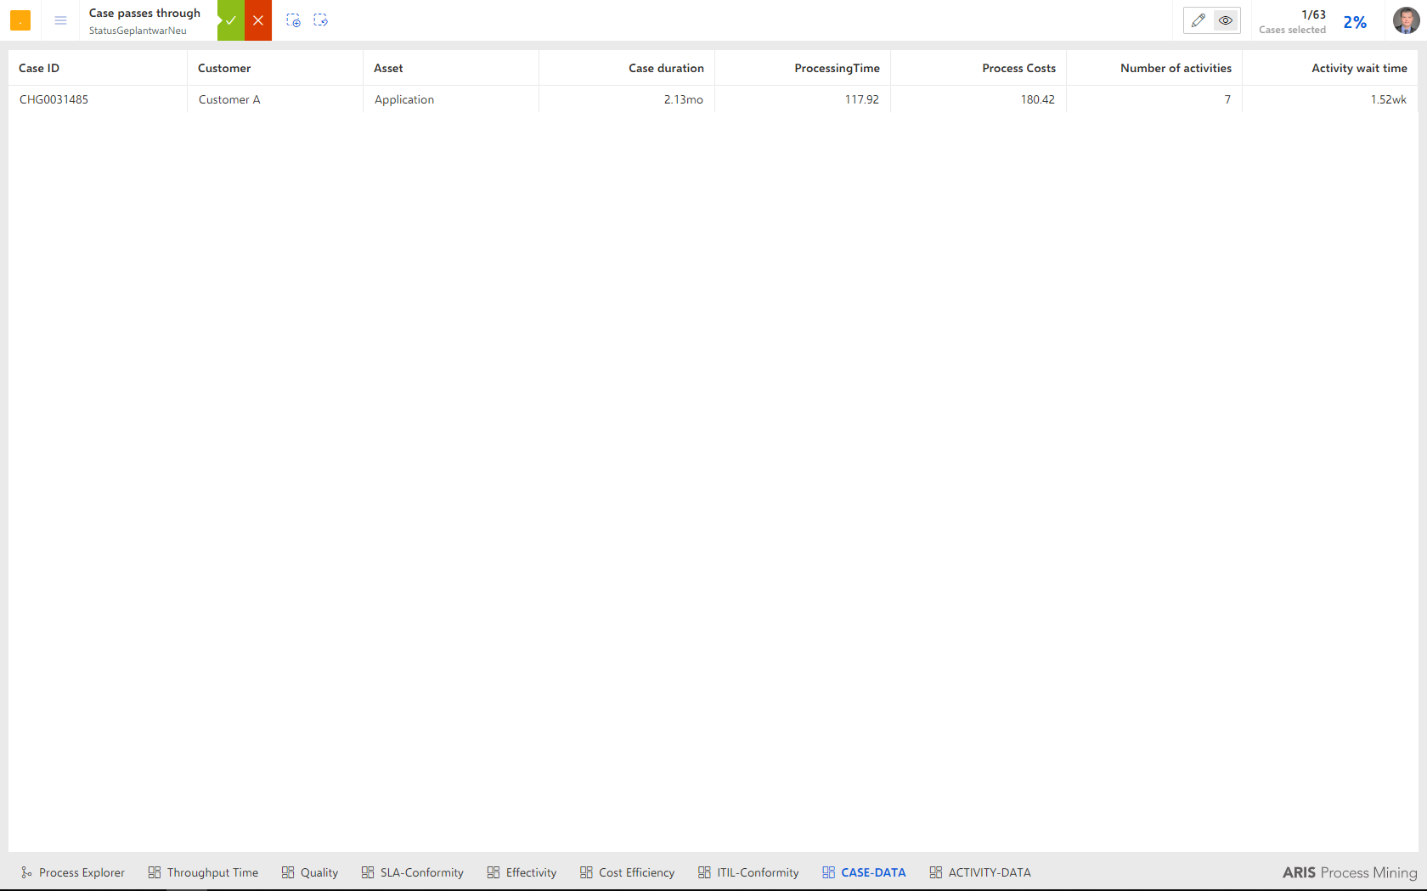The image size is (1427, 891).
Task: Click the reset selection filter icon
Action: coord(320,20)
